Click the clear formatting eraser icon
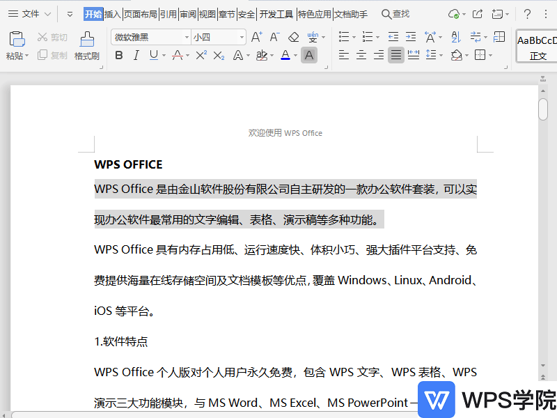Viewport: 557px width, 418px height. [292, 37]
